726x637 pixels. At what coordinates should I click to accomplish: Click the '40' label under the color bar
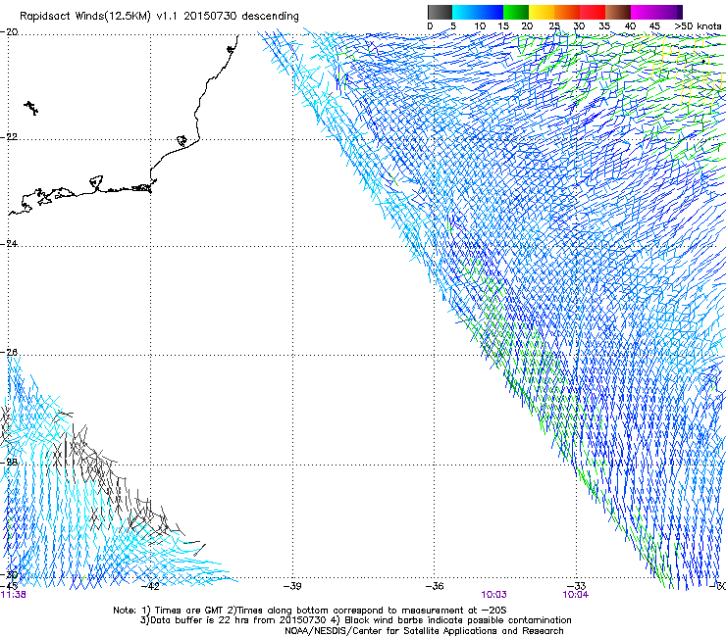(630, 26)
